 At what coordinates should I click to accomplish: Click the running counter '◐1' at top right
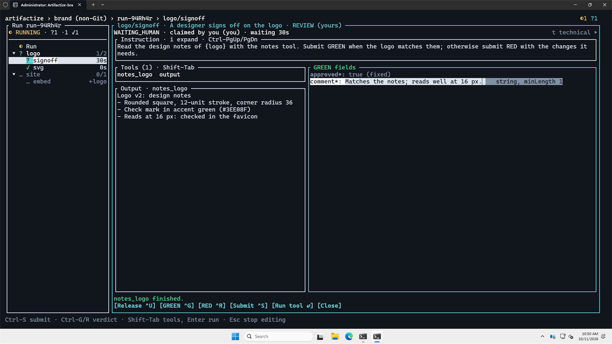tap(583, 18)
